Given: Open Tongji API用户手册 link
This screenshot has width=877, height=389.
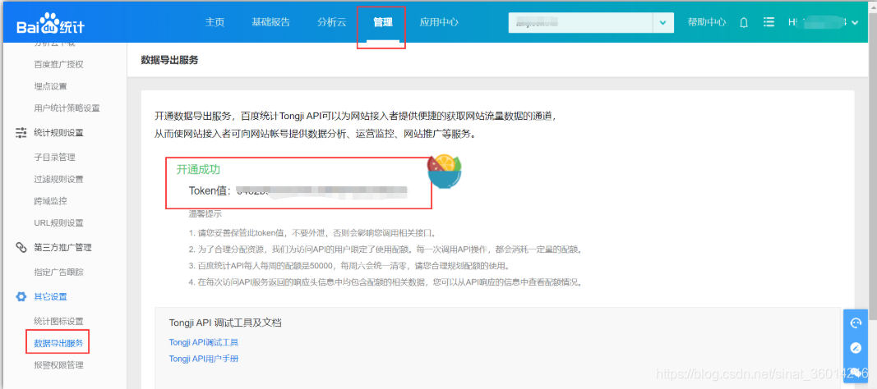Looking at the screenshot, I should [204, 359].
